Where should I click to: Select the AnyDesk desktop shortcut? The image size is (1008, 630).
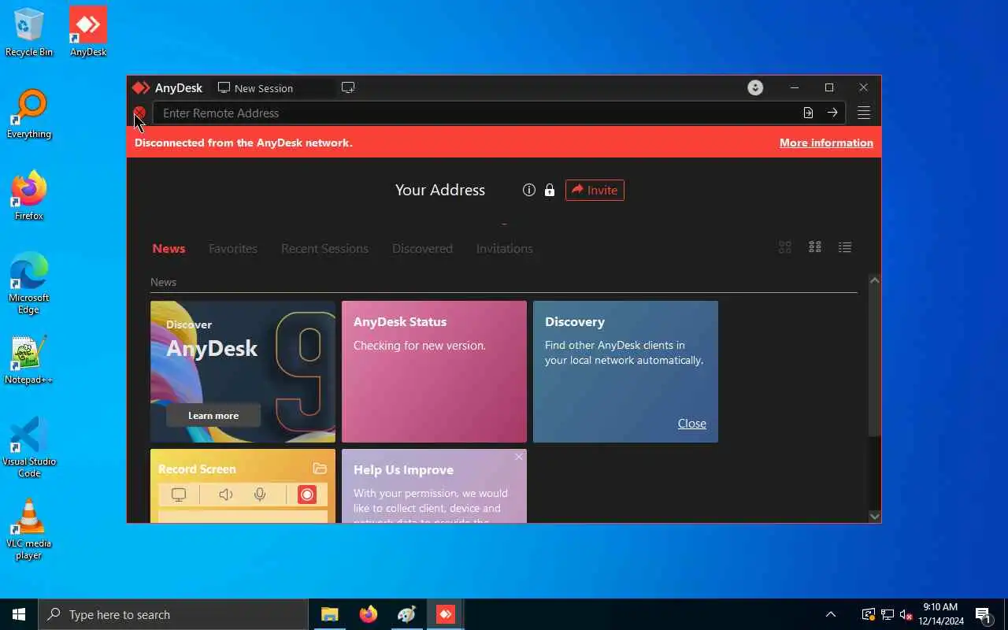(x=88, y=32)
